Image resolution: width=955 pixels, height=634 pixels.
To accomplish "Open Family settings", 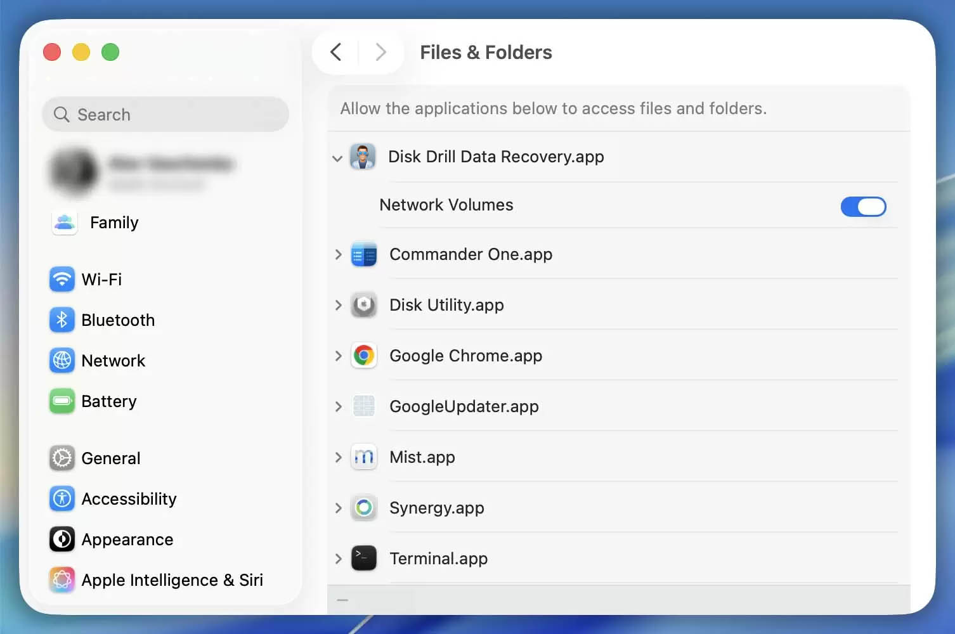I will 166,223.
